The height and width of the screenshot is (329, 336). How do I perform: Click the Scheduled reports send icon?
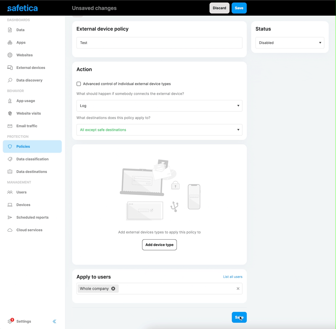tap(10, 217)
